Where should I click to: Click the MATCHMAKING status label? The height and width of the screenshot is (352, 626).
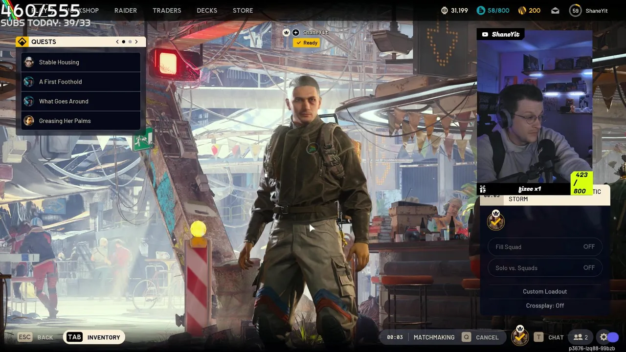pyautogui.click(x=434, y=337)
